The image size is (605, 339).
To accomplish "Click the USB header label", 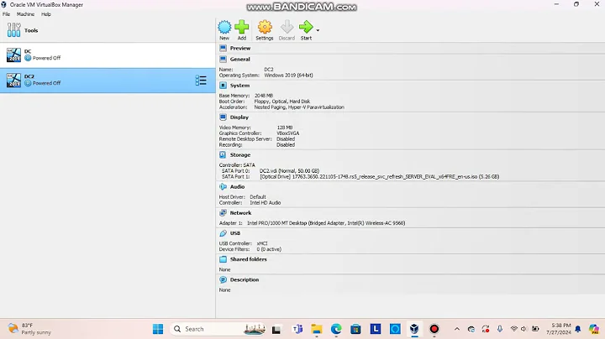I will 235,233.
